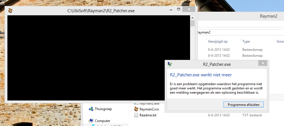Click the Rayman2 Explorer window title
Viewport: 284px width, 126px height.
pos(269,16)
